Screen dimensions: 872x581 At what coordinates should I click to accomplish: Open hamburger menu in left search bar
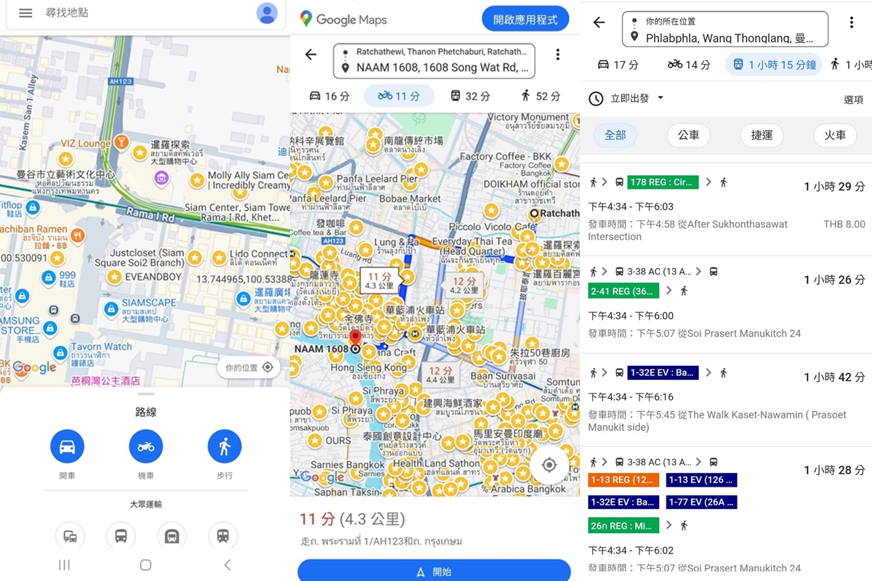tap(25, 13)
